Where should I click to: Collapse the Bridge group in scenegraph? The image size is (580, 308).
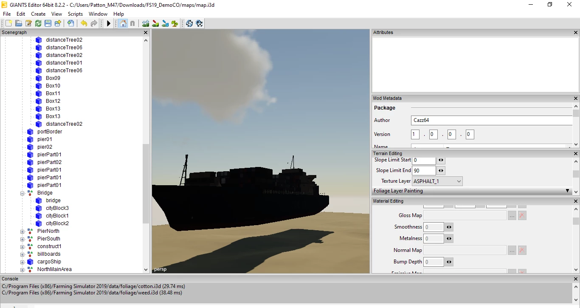[23, 193]
